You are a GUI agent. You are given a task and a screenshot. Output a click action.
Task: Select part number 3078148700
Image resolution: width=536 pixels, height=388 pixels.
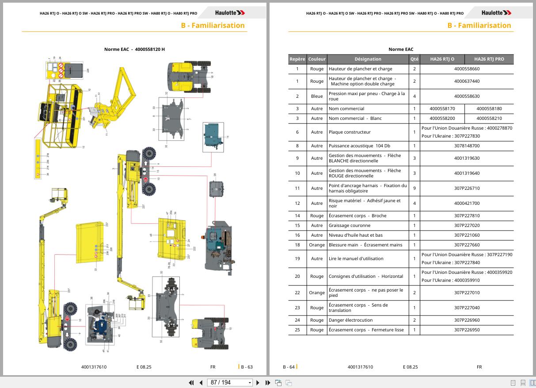coord(467,146)
